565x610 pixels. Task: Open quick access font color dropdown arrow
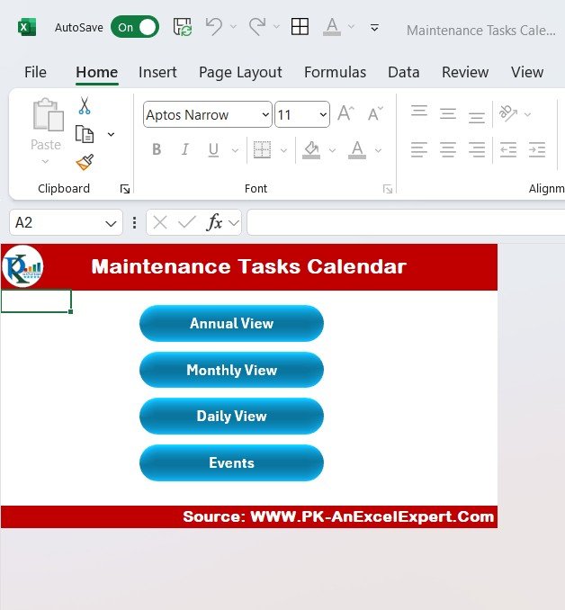(351, 27)
